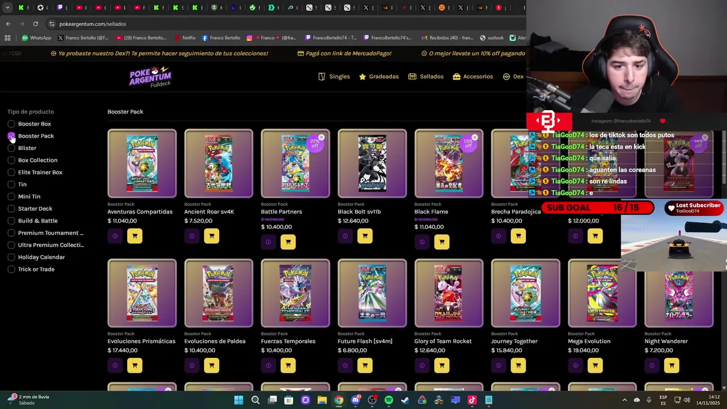The image size is (727, 409).
Task: Open Chrome apps grid icon
Action: pos(7,38)
